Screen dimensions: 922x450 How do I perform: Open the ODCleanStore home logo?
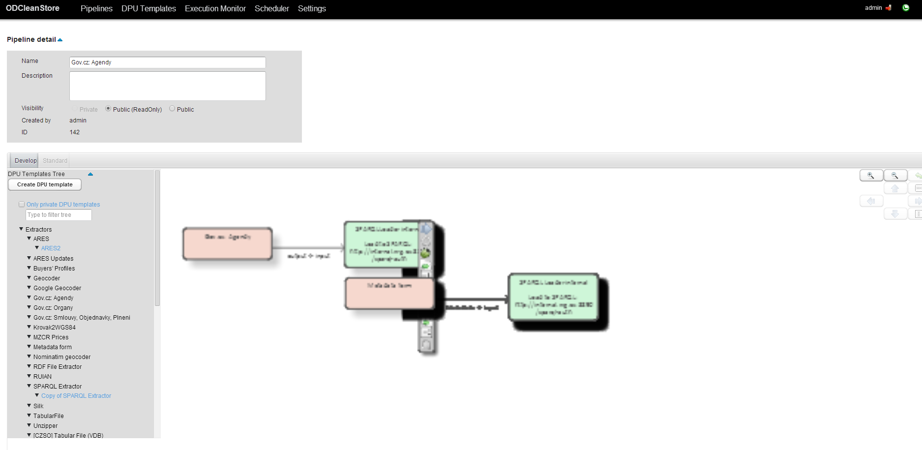(32, 8)
